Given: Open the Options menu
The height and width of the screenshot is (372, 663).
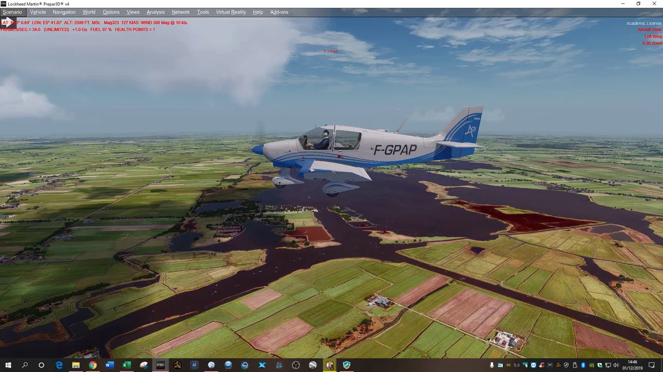Looking at the screenshot, I should click(x=111, y=12).
